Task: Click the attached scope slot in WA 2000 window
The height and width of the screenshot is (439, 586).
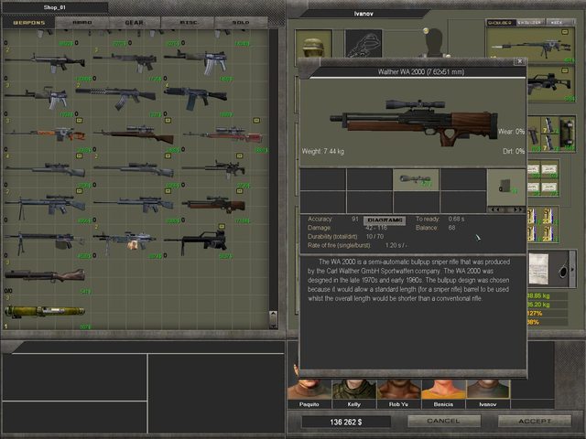Action: 416,179
